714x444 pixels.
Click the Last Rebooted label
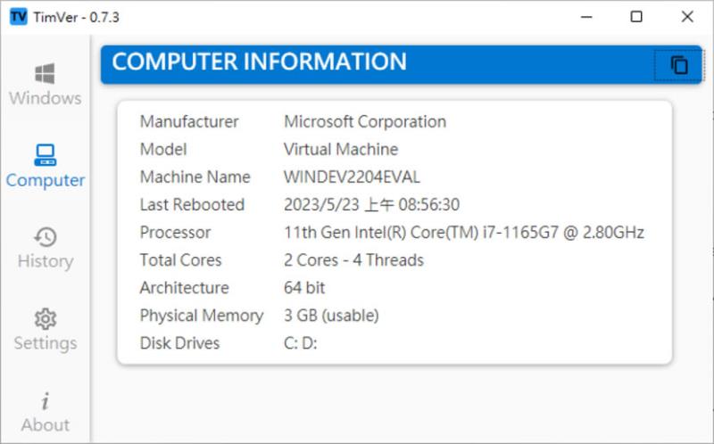(x=192, y=205)
